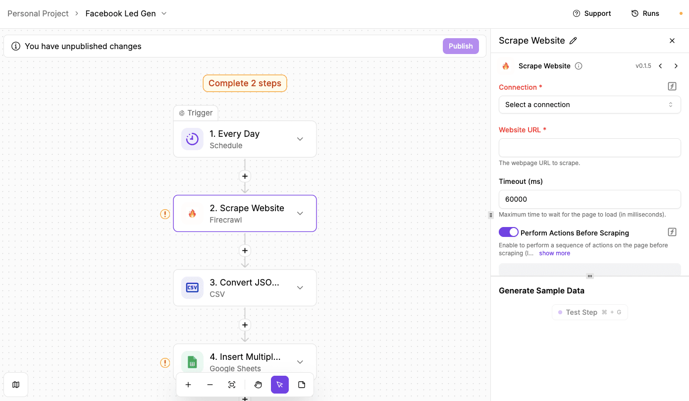
Task: Toggle dynamic value for Perform Actions setting
Action: 672,231
